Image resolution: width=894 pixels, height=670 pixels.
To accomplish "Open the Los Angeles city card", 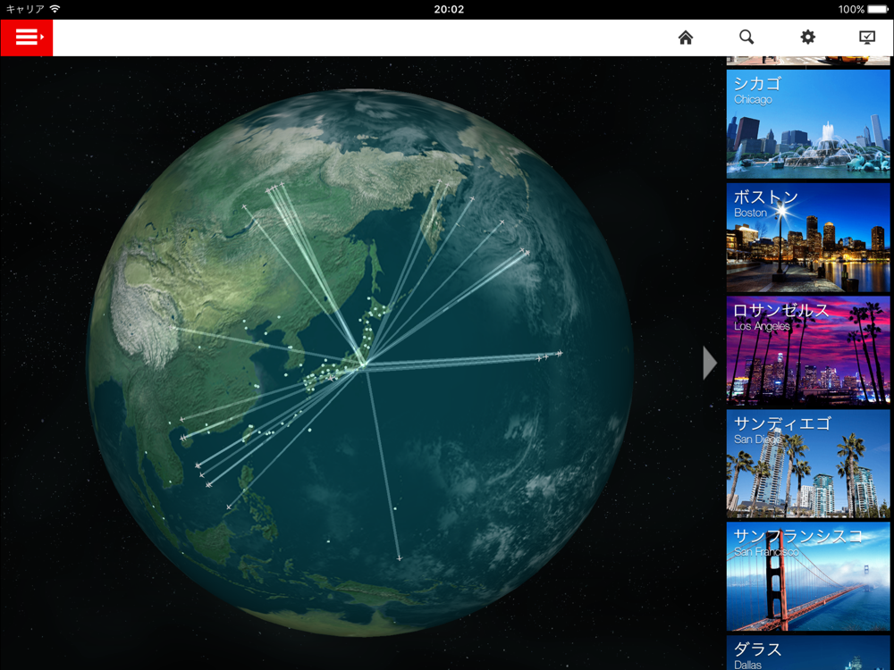I will point(808,350).
